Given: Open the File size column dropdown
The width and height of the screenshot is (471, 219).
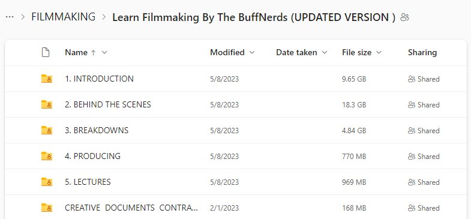Looking at the screenshot, I should tap(379, 53).
